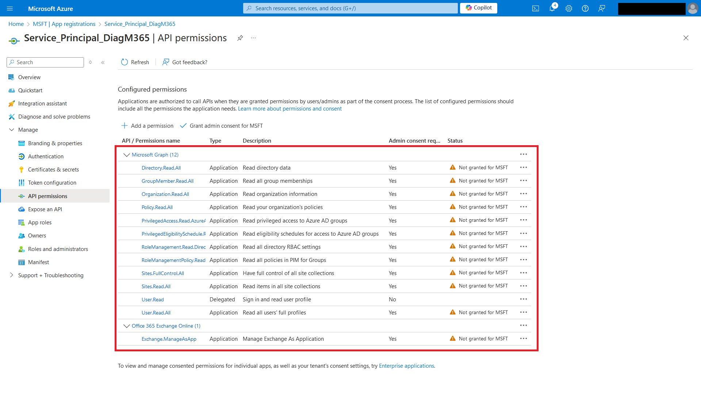The width and height of the screenshot is (701, 394).
Task: Collapse the Office 365 Exchange Online group
Action: 127,326
